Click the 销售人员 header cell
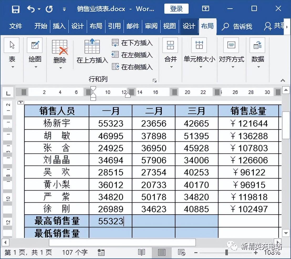 click(x=57, y=111)
